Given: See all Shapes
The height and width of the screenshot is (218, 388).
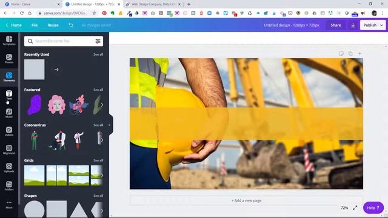Looking at the screenshot, I should [x=98, y=196].
